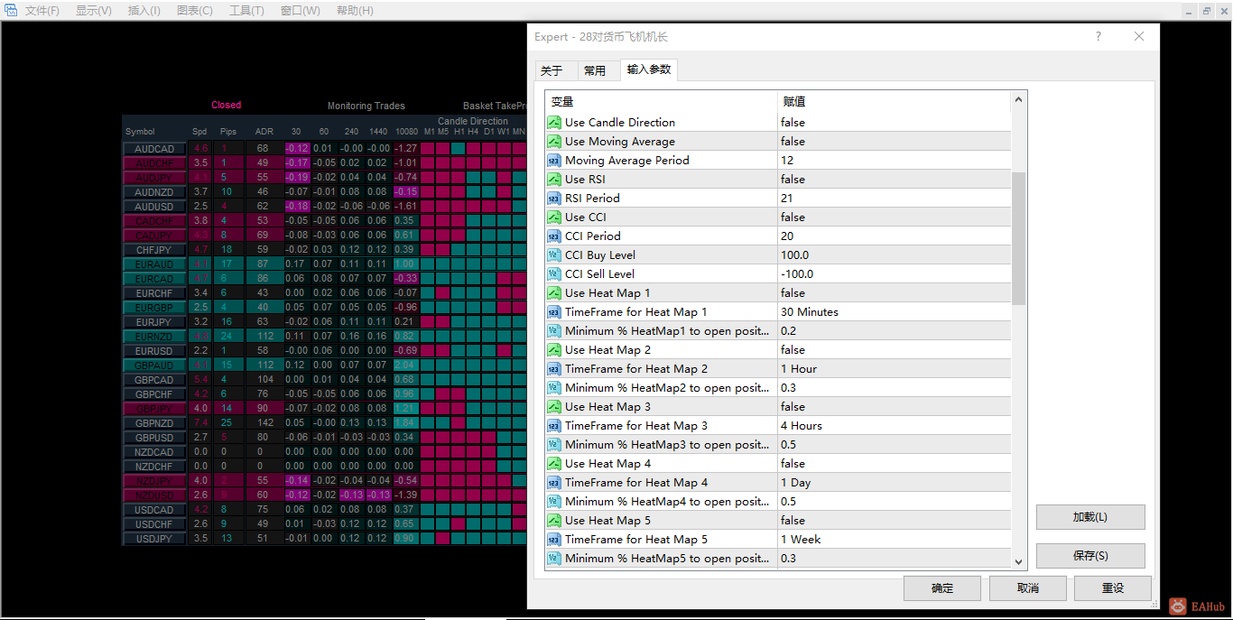The image size is (1233, 620).
Task: Open the 工具(T) menu
Action: (246, 11)
